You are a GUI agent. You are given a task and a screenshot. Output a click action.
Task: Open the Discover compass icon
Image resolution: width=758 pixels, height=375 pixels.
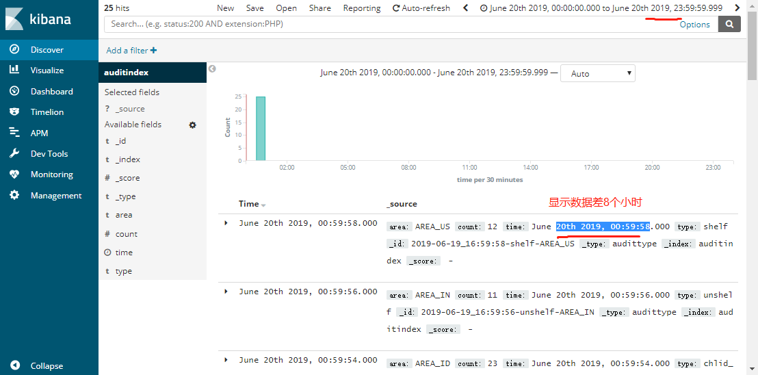14,49
